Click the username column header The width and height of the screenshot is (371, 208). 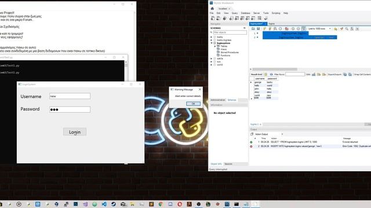[x=260, y=79]
